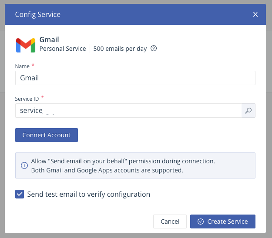Click the Gmail logo icon

pos(26,45)
